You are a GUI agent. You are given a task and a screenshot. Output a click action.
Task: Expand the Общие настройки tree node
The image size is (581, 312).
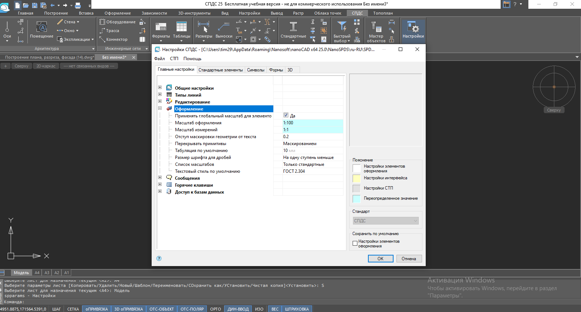tap(160, 87)
